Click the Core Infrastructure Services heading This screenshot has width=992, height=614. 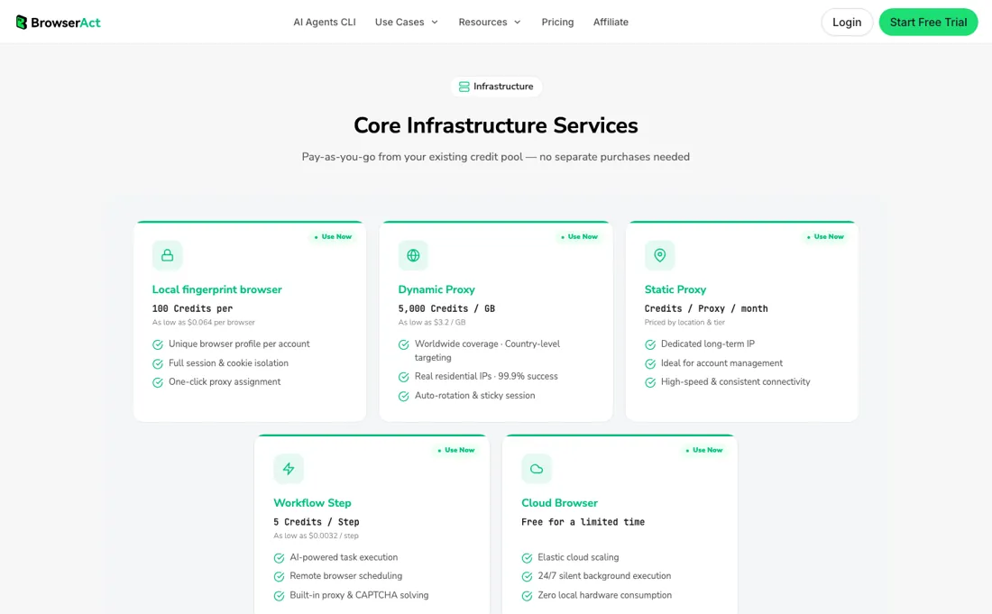pos(495,125)
